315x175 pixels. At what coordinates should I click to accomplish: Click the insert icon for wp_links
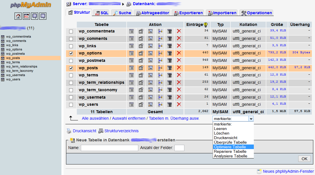tap(160, 46)
